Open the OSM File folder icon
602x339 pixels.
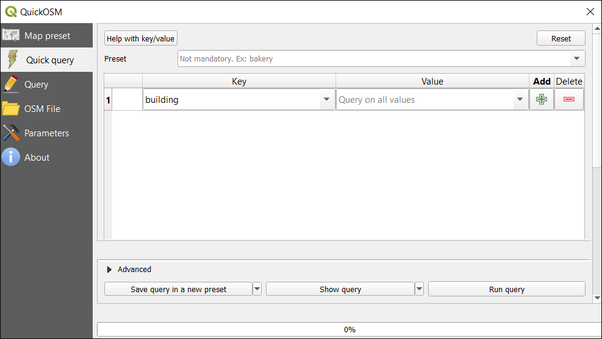[11, 108]
